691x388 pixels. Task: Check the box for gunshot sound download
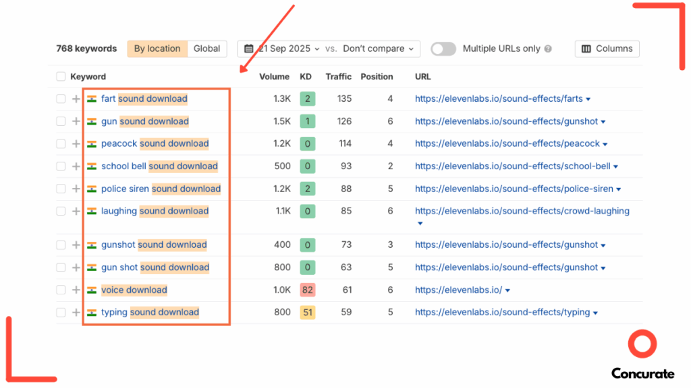click(x=61, y=245)
